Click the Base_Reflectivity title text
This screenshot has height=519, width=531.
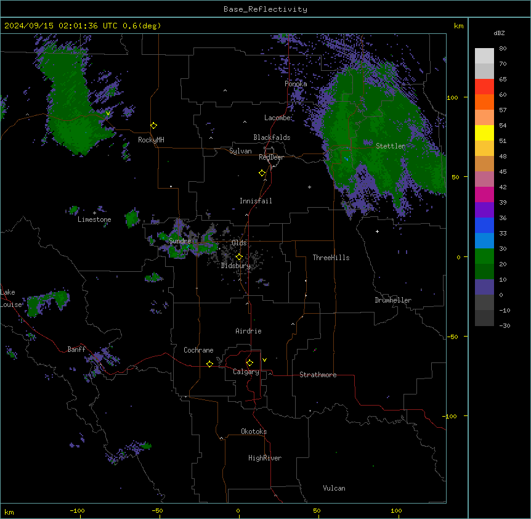pyautogui.click(x=265, y=9)
